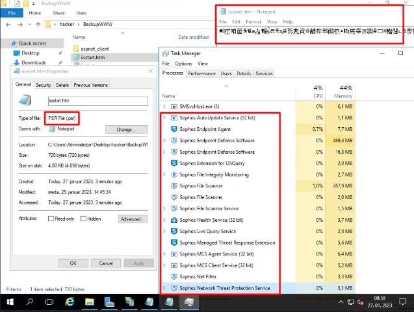The image size is (414, 312).
Task: Open taskbar search magnifier
Action: (x=30, y=302)
